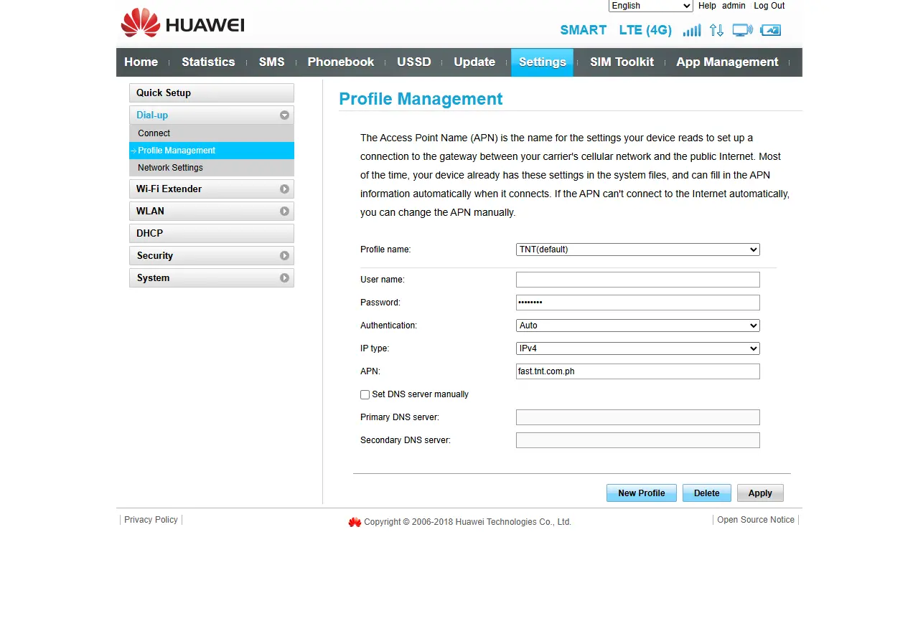Viewport: 918px width, 641px height.
Task: Click the Primary DNS server field
Action: (x=637, y=417)
